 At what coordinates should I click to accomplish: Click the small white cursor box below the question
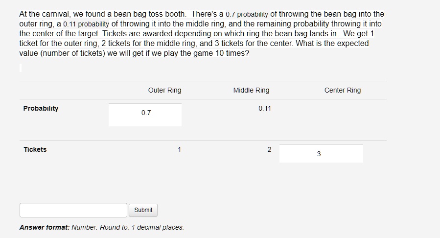tap(21, 68)
